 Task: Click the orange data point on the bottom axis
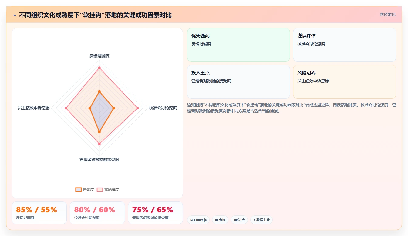click(99, 132)
